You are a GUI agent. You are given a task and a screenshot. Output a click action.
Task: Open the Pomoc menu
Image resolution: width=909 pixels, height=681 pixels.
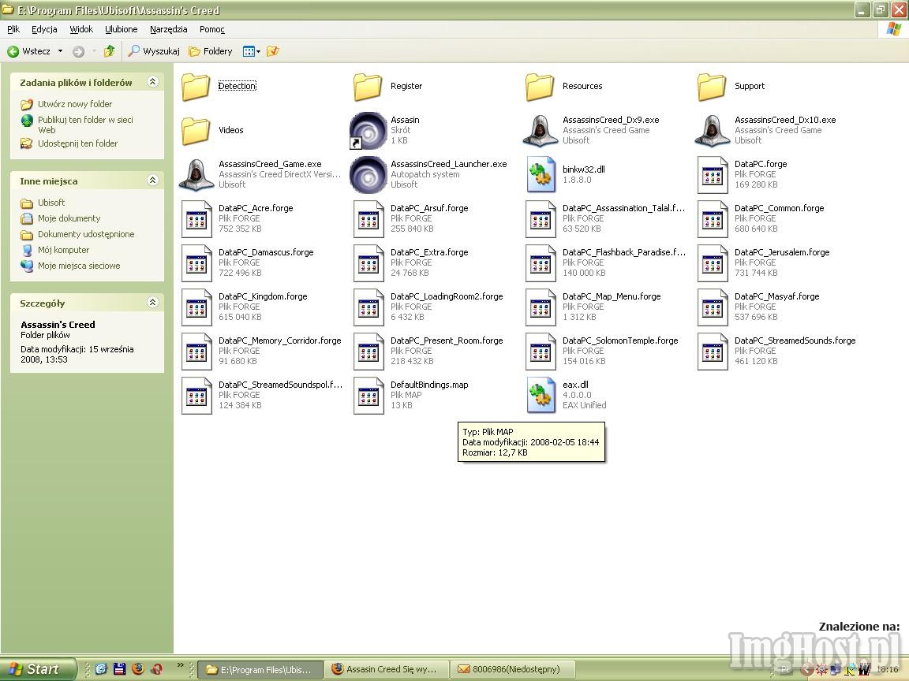[211, 29]
